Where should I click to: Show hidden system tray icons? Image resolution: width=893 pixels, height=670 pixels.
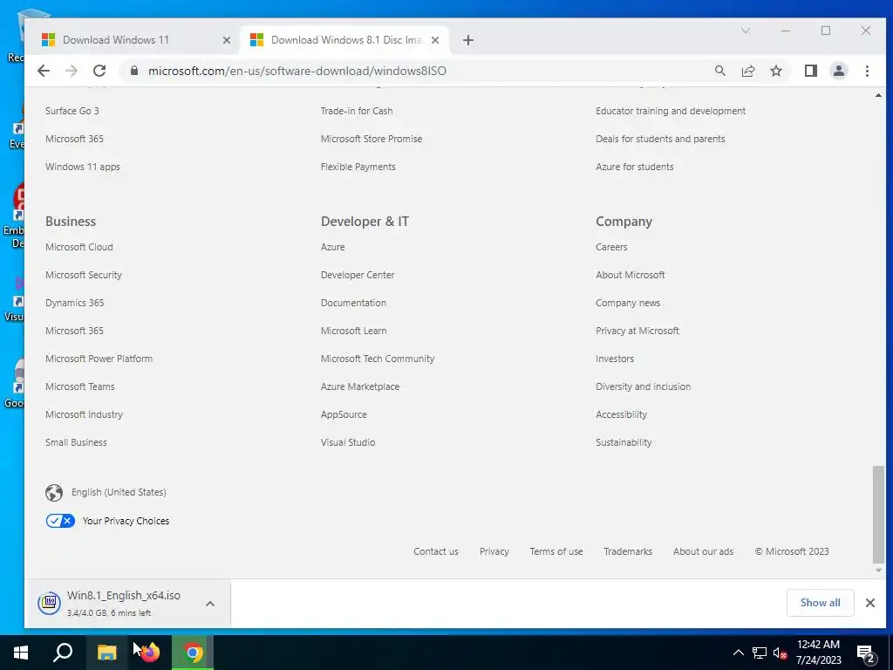(x=738, y=653)
